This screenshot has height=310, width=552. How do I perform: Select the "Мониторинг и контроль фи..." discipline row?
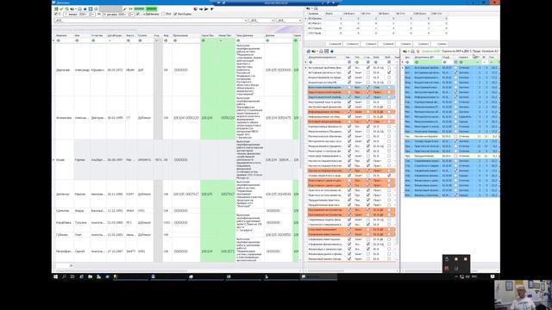[351, 151]
